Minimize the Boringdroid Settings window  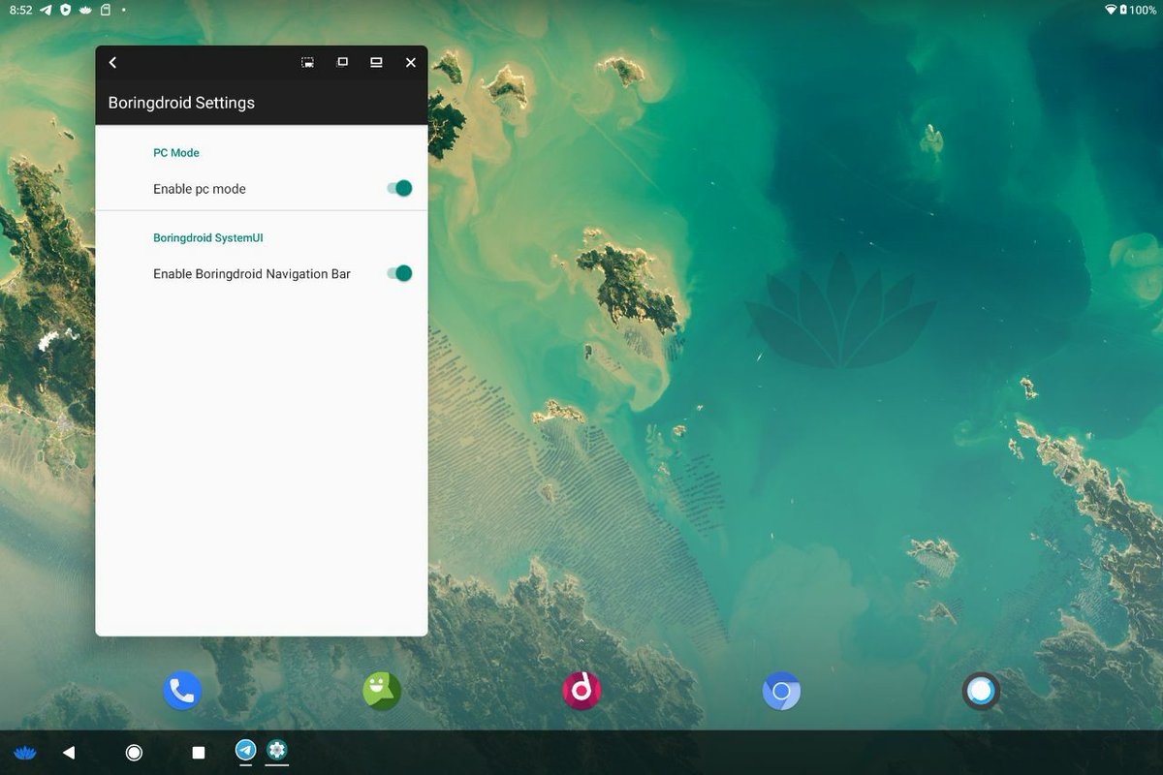point(376,62)
